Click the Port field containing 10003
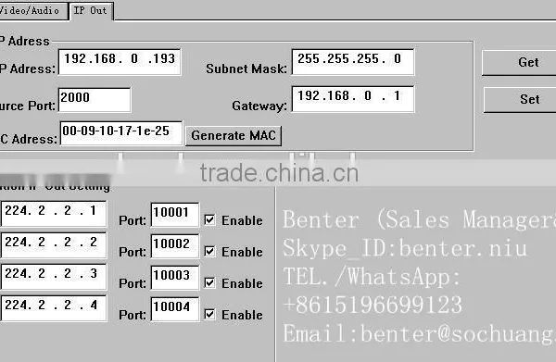 click(x=175, y=278)
